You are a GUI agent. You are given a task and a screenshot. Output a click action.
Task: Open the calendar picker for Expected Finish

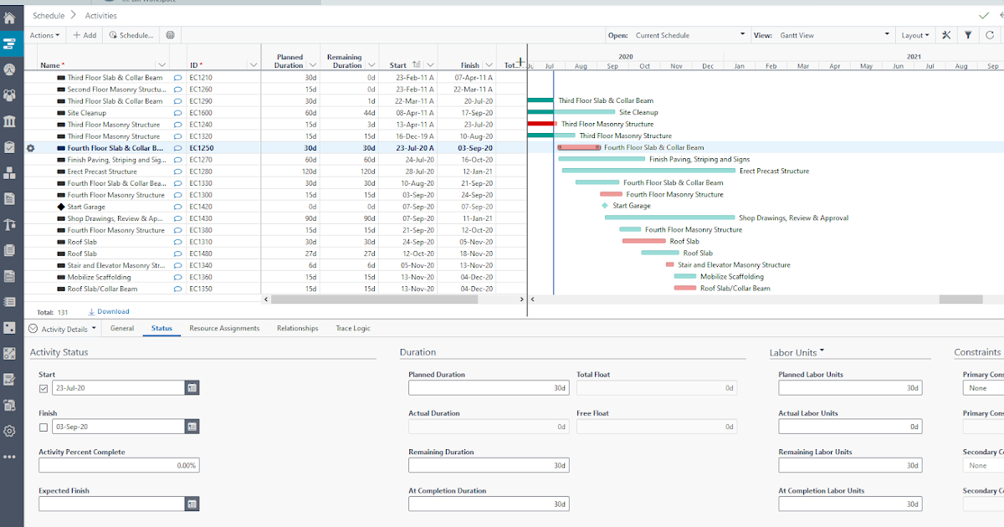click(x=192, y=504)
